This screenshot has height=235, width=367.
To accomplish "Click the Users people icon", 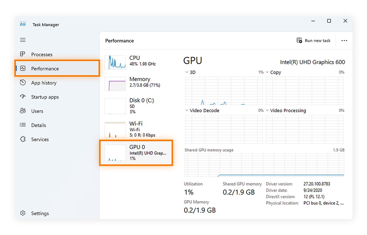I will pos(23,111).
